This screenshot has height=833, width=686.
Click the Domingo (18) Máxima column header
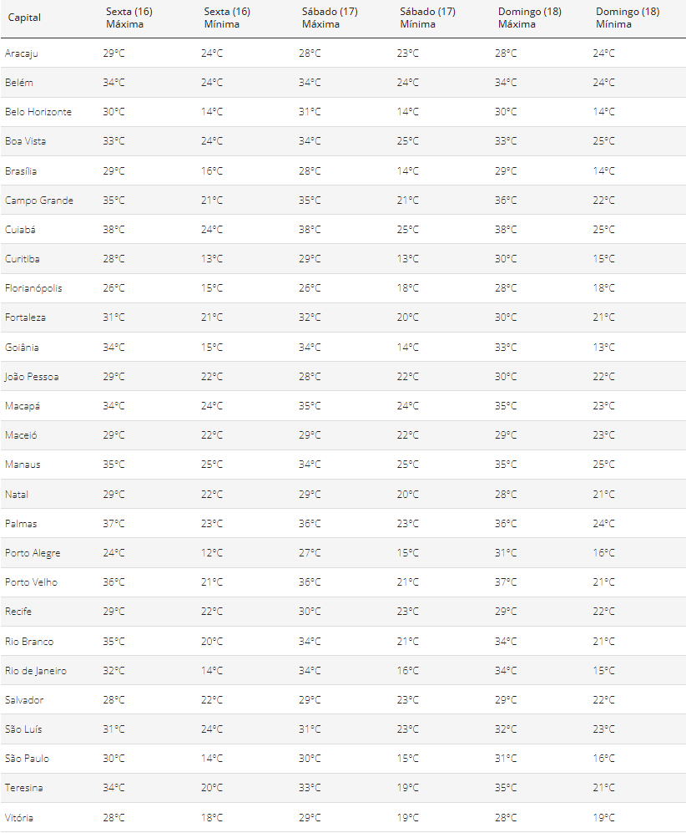click(x=530, y=18)
